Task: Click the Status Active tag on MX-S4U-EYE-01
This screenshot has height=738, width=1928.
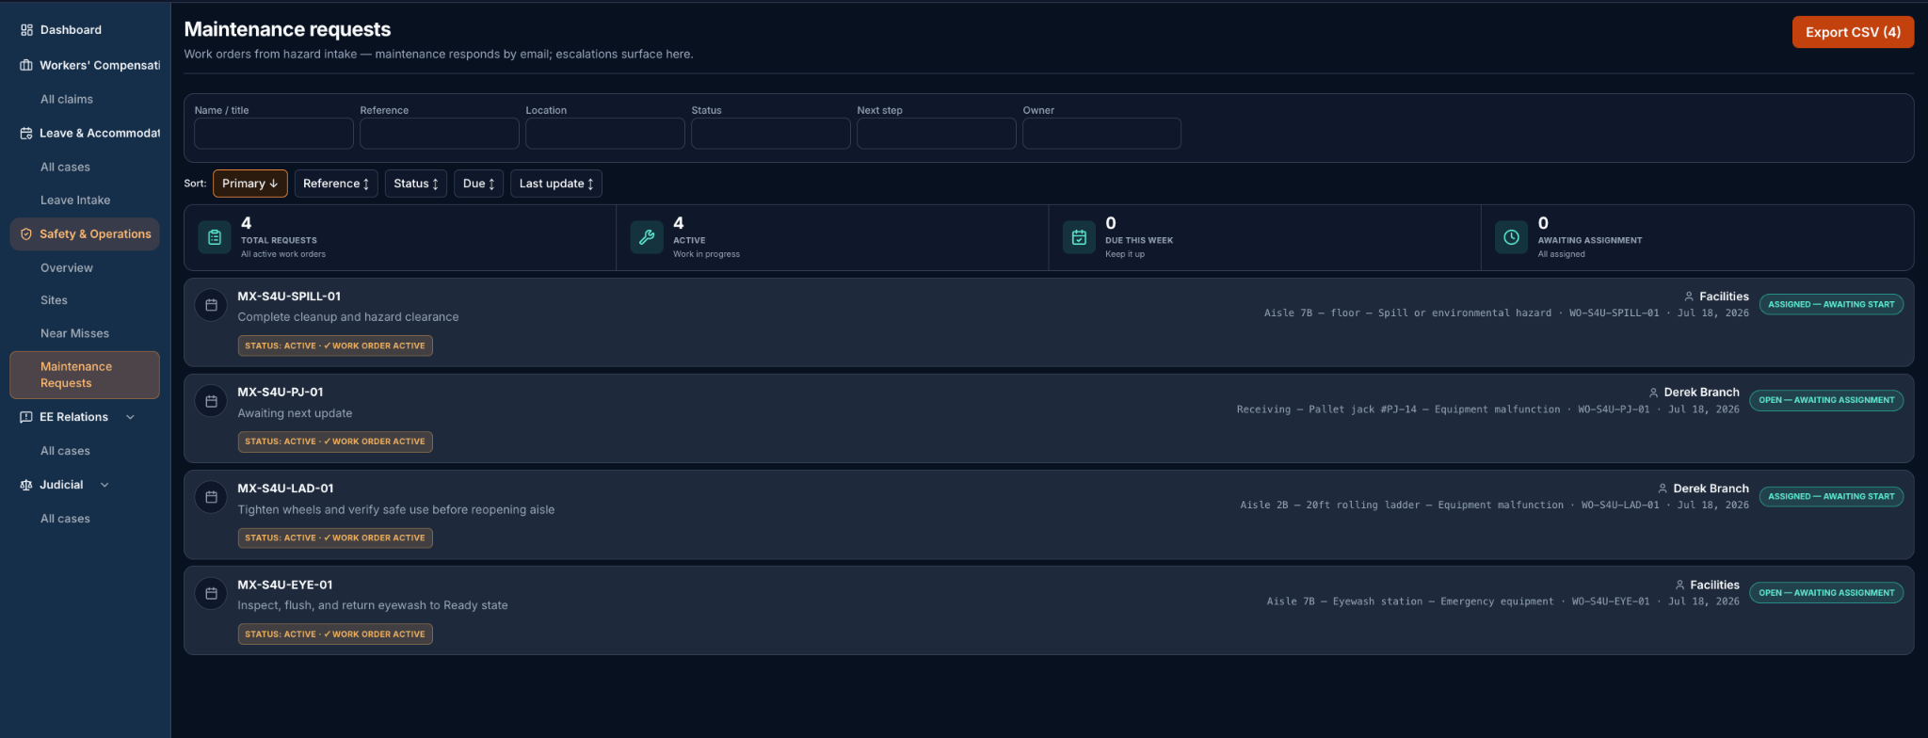Action: pos(335,634)
